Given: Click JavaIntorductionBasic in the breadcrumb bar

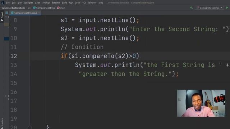Looking at the screenshot, I should [14, 8].
